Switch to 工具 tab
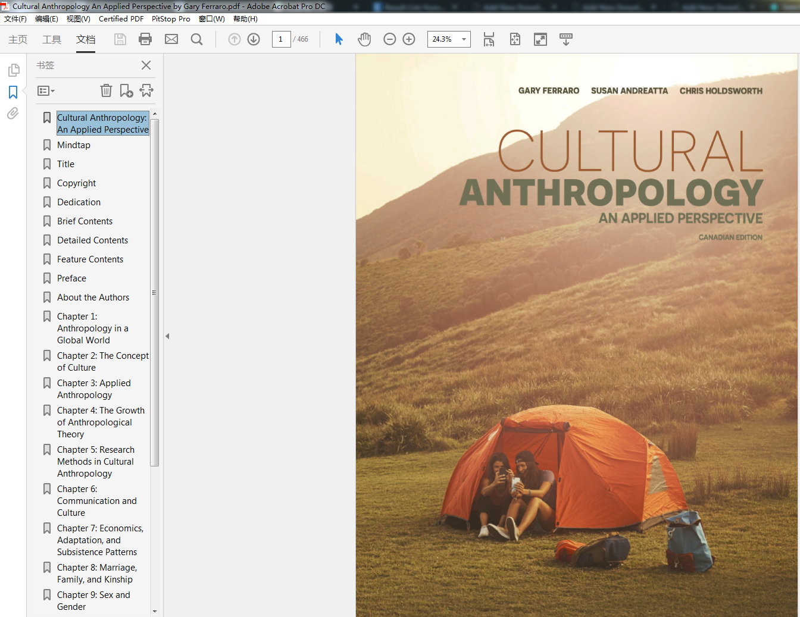Image resolution: width=800 pixels, height=617 pixels. (x=52, y=39)
